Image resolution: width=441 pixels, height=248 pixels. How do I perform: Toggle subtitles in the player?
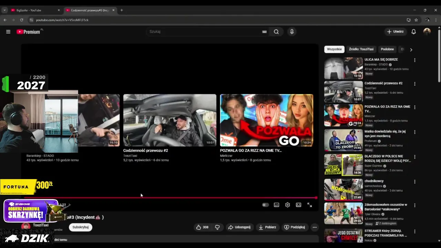click(x=276, y=205)
